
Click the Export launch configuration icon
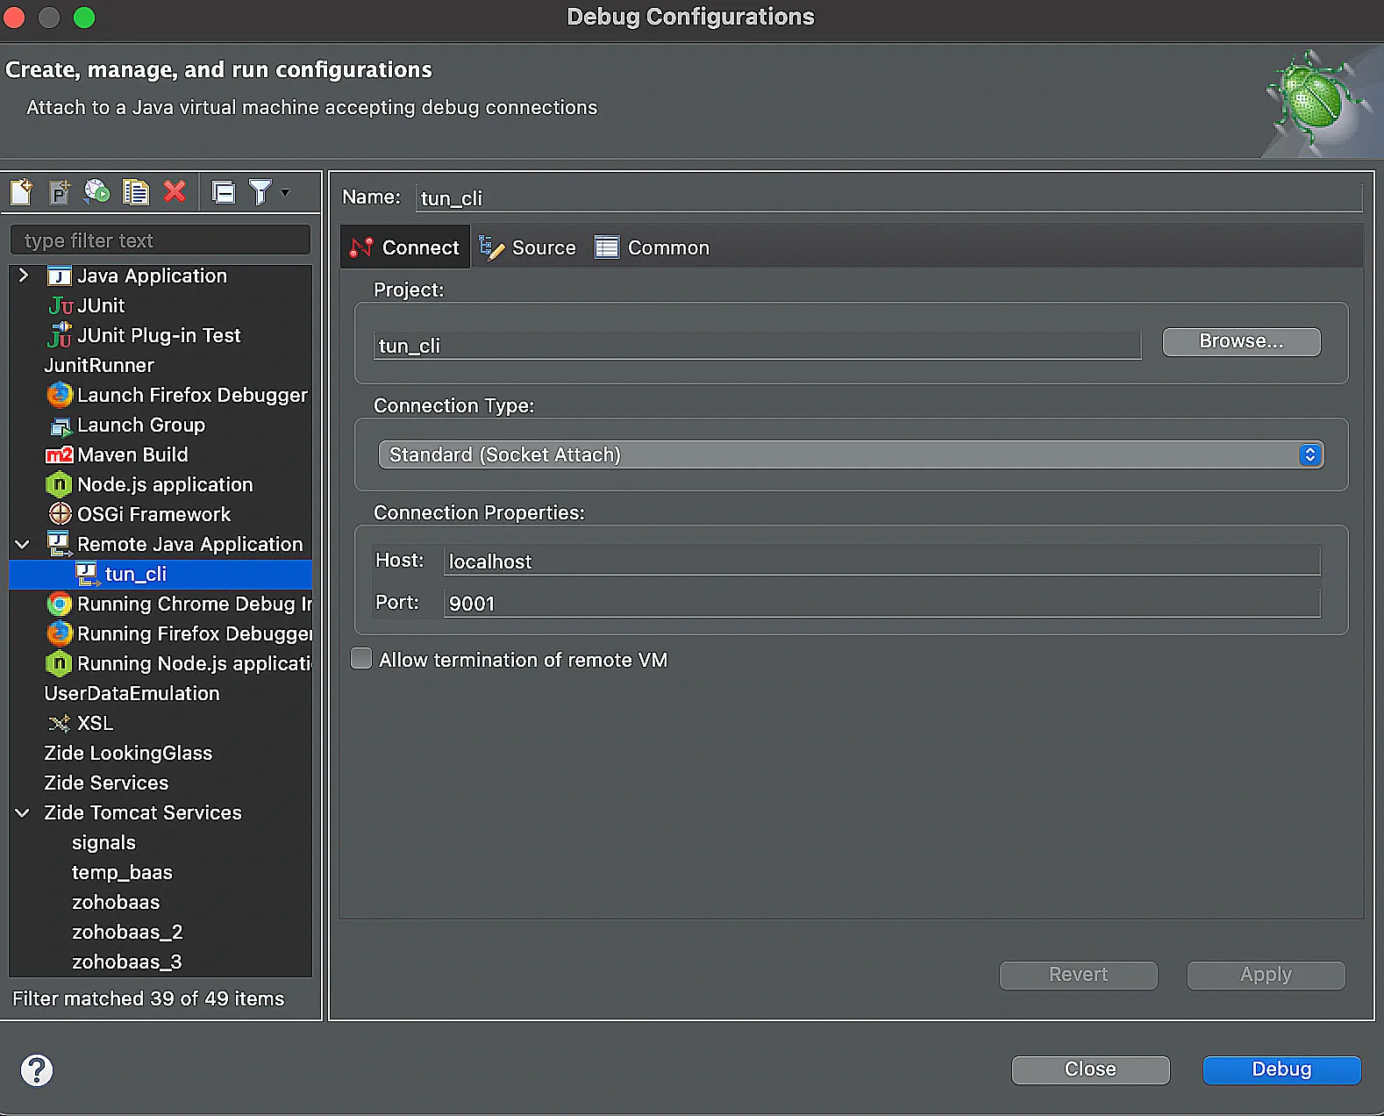[97, 191]
